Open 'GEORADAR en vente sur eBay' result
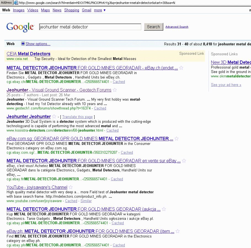 click(x=94, y=161)
